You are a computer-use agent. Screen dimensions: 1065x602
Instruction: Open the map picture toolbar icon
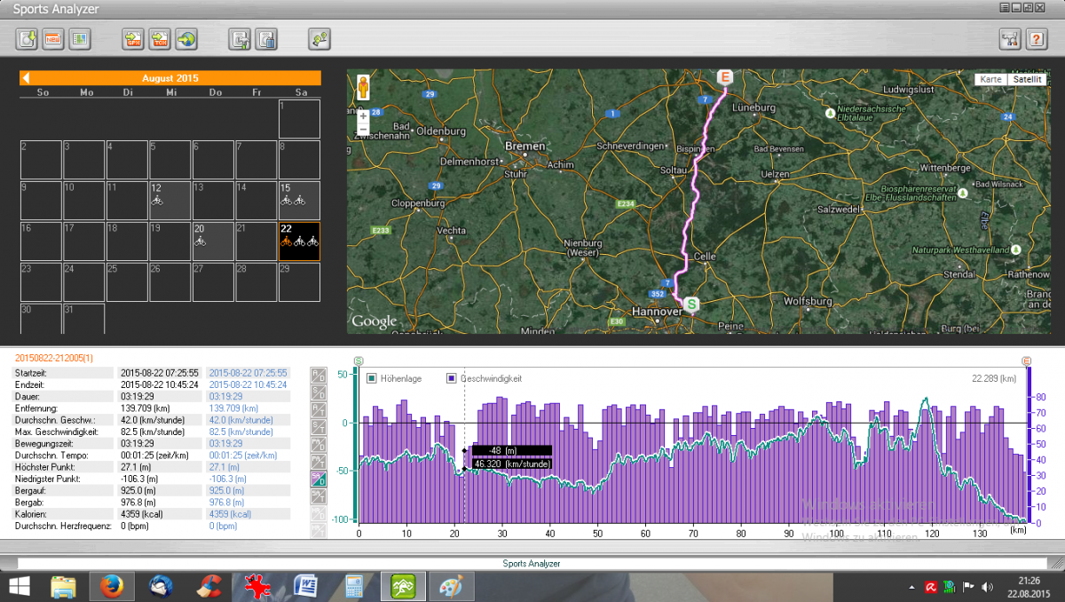click(80, 39)
